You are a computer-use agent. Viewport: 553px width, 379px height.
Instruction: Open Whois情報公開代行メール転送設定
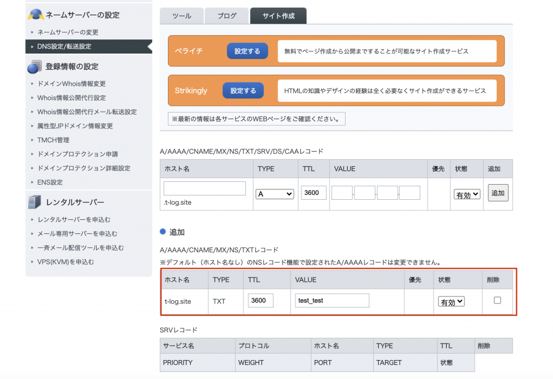point(87,112)
